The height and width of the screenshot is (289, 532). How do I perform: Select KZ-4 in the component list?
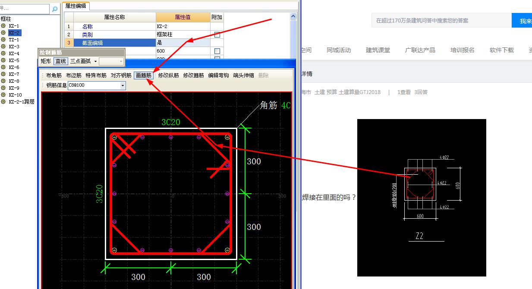pyautogui.click(x=14, y=53)
